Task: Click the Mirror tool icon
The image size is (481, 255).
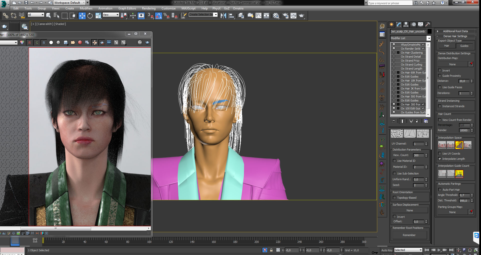Action: click(x=223, y=16)
